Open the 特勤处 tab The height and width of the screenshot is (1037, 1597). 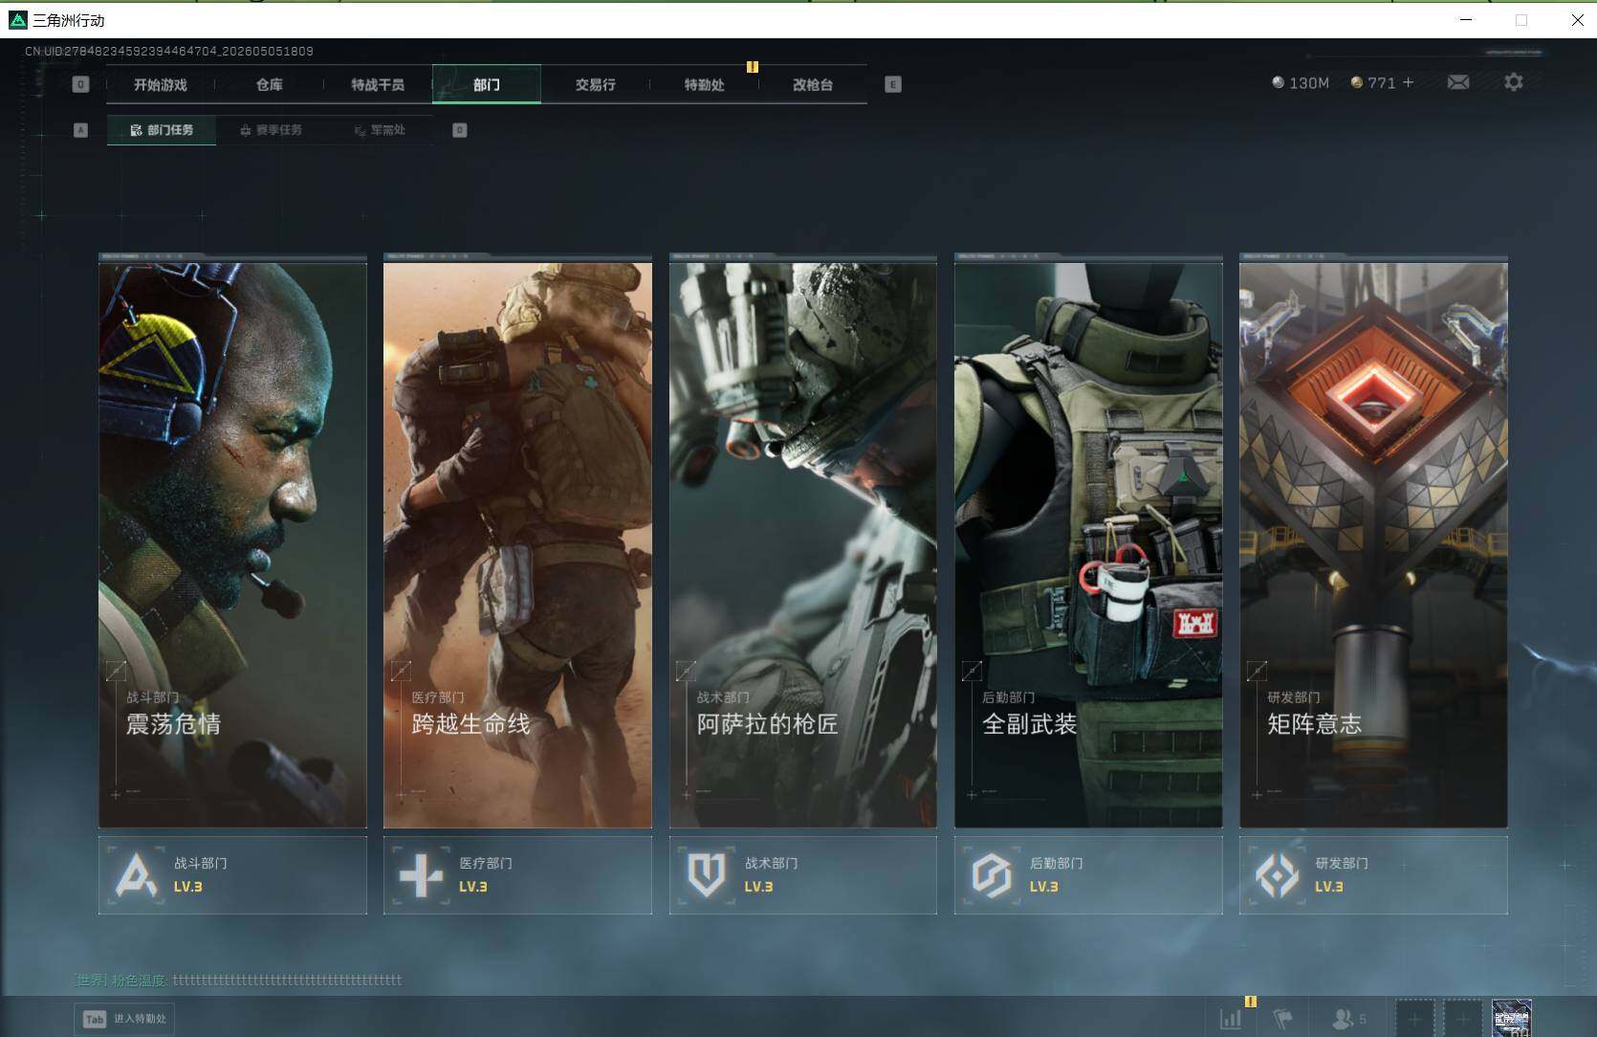point(704,84)
